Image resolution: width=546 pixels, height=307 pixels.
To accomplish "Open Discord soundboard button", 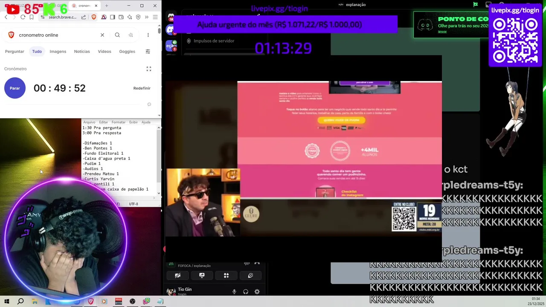I will click(250, 275).
